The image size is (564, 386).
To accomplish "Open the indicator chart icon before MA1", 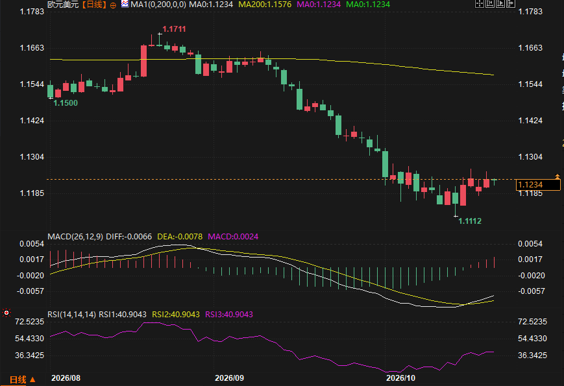I will [125, 5].
